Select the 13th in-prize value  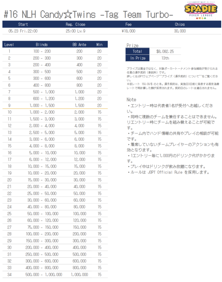pyautogui.click(x=165, y=58)
